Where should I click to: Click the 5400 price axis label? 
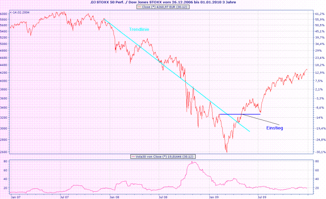coord(3,31)
